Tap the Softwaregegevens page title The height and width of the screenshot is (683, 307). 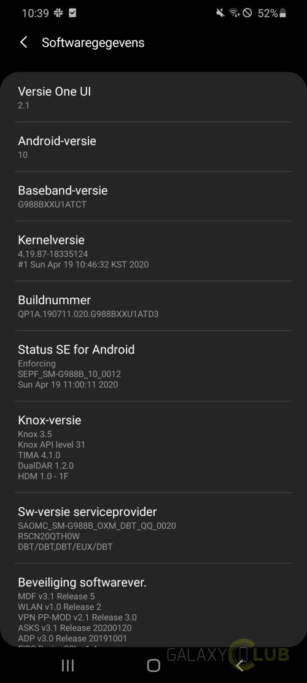[x=93, y=42]
